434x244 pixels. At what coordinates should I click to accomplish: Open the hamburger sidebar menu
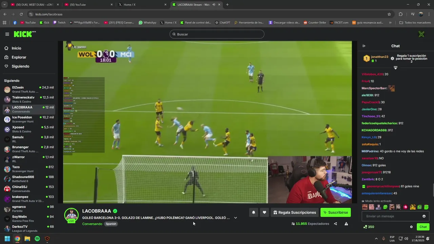pyautogui.click(x=7, y=34)
